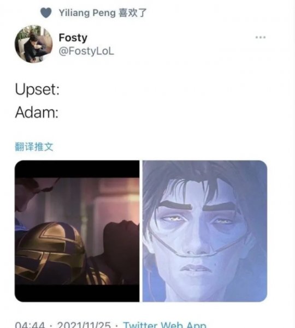Open the three-dot more options menu

[x=261, y=38]
